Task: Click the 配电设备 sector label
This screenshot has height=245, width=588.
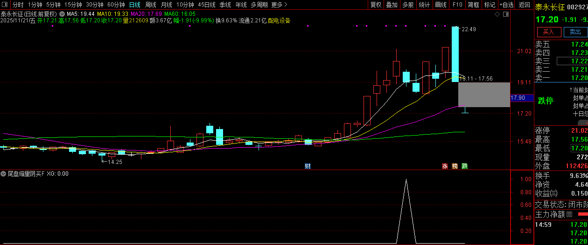Action: [279, 20]
